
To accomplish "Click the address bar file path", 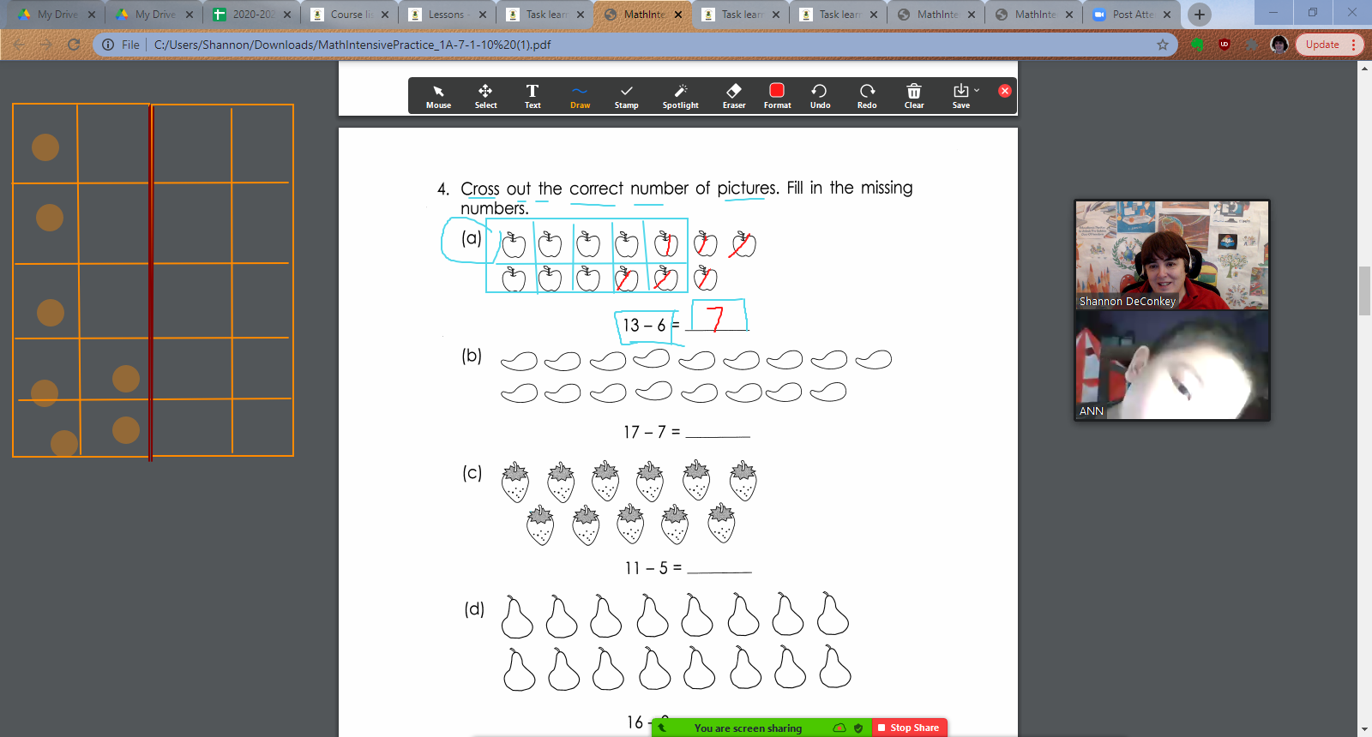I will (x=352, y=45).
